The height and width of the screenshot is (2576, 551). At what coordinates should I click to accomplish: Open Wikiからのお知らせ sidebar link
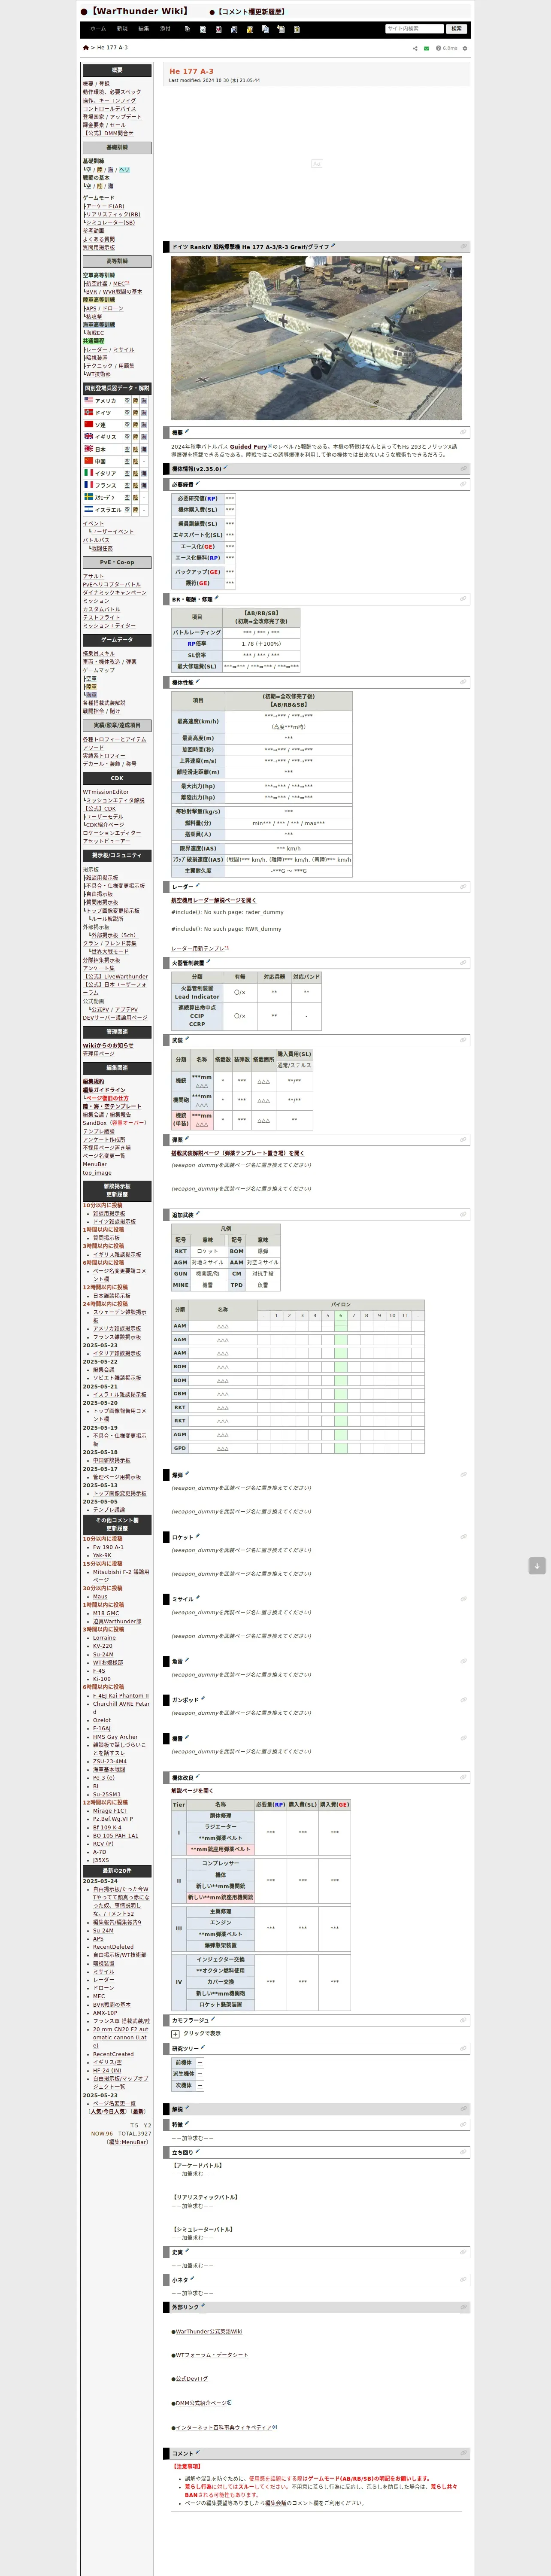(108, 1045)
